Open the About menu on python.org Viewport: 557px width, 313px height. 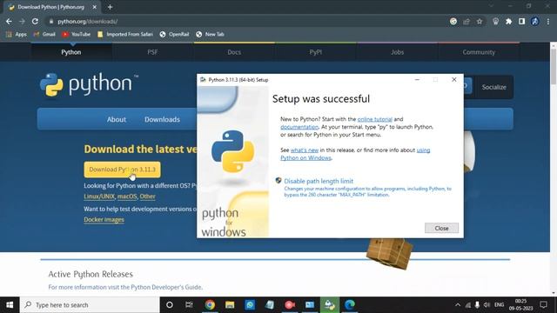(x=117, y=119)
